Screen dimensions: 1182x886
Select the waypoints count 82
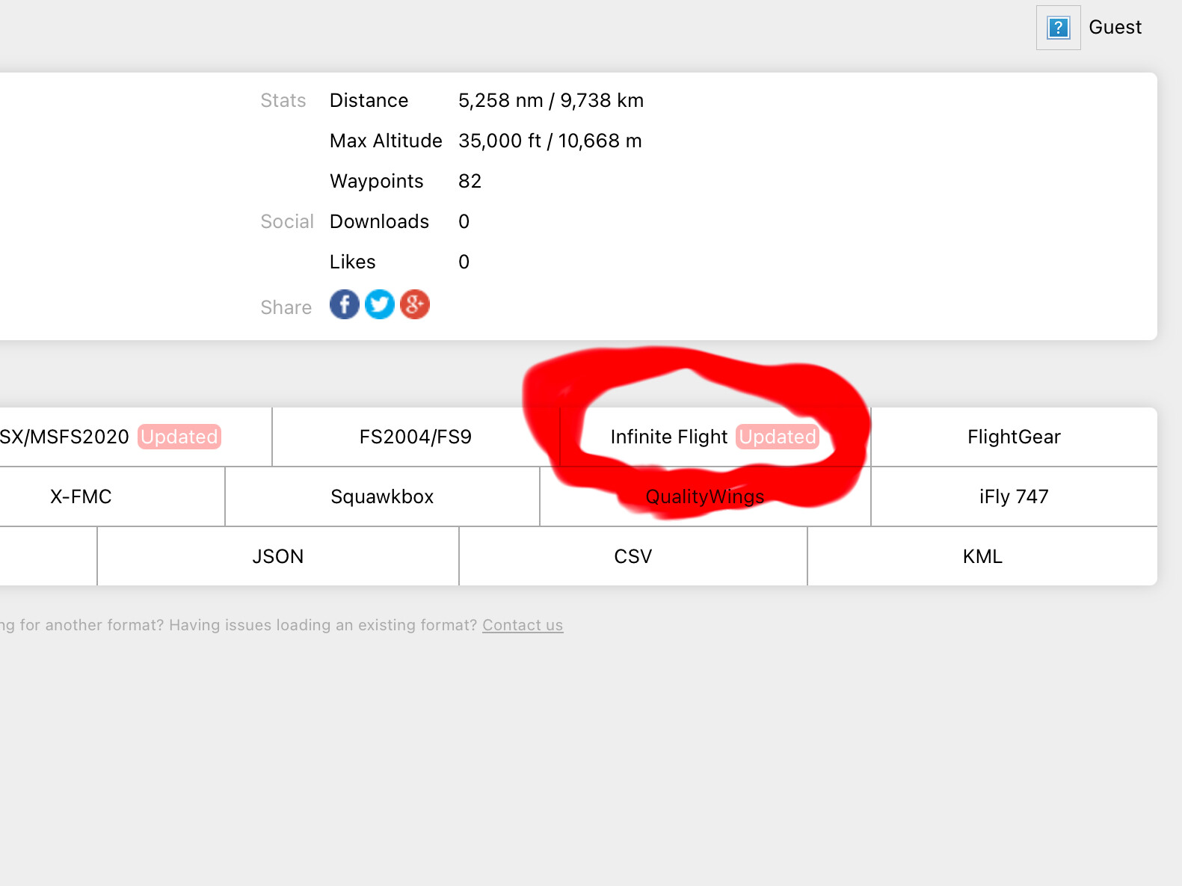point(470,181)
